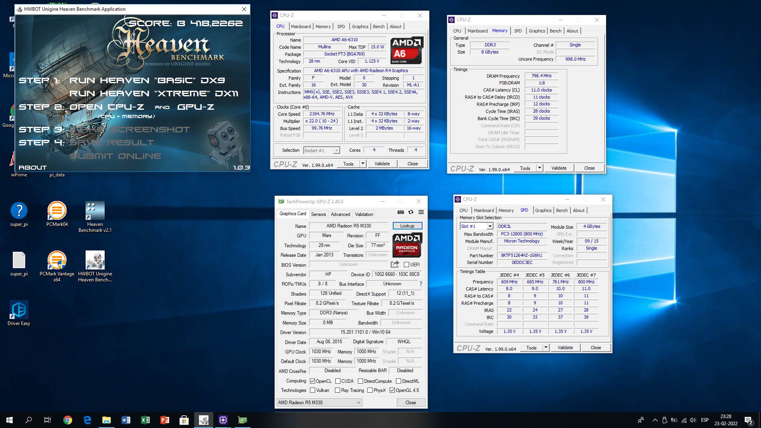Open Word from the taskbar
761x428 pixels.
126,420
